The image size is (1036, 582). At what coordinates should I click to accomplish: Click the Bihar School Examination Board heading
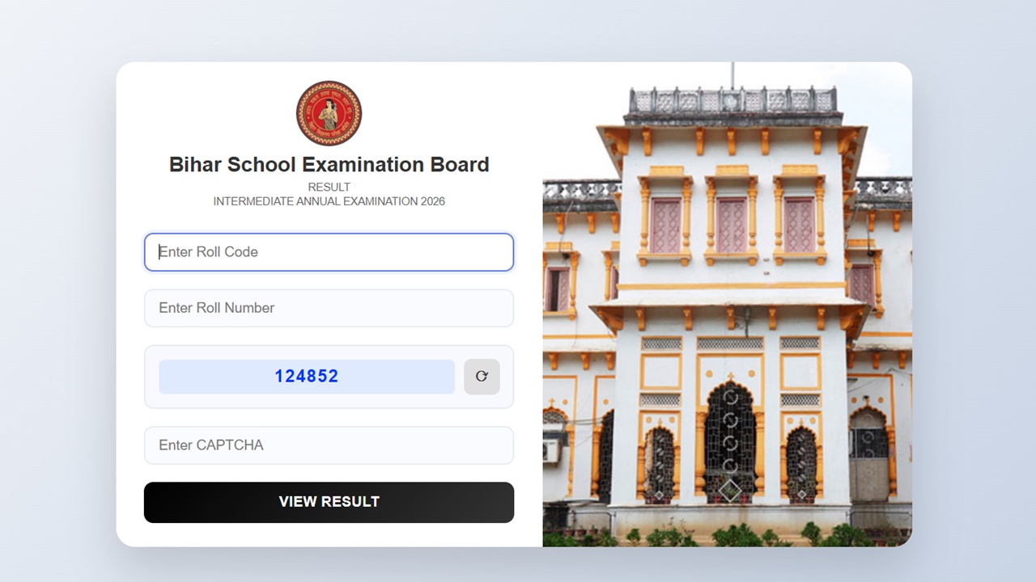coord(329,165)
